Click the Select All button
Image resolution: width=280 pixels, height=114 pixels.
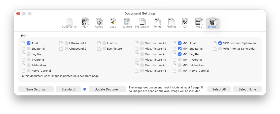(x=219, y=89)
